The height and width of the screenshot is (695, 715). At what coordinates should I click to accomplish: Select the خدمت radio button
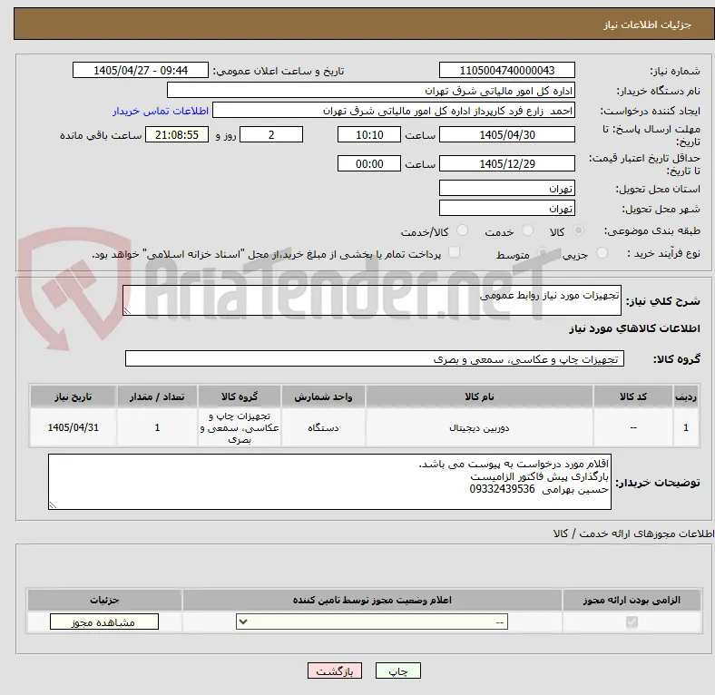click(527, 230)
